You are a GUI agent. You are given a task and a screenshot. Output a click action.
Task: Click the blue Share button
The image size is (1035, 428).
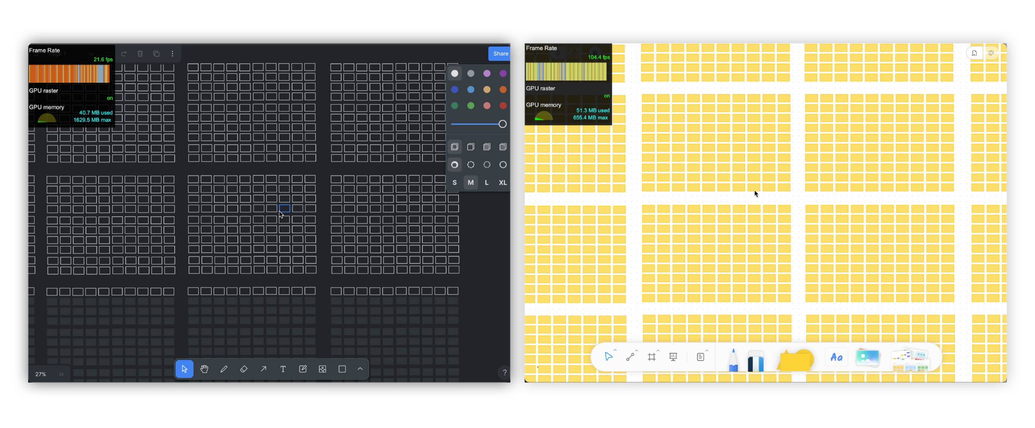[500, 54]
